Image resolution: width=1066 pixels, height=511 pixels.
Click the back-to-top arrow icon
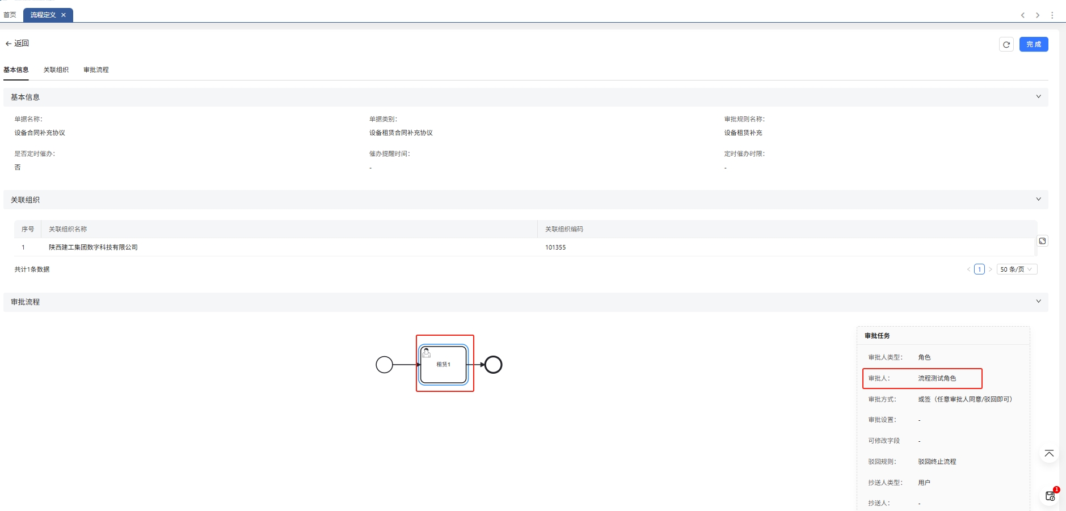click(1049, 454)
